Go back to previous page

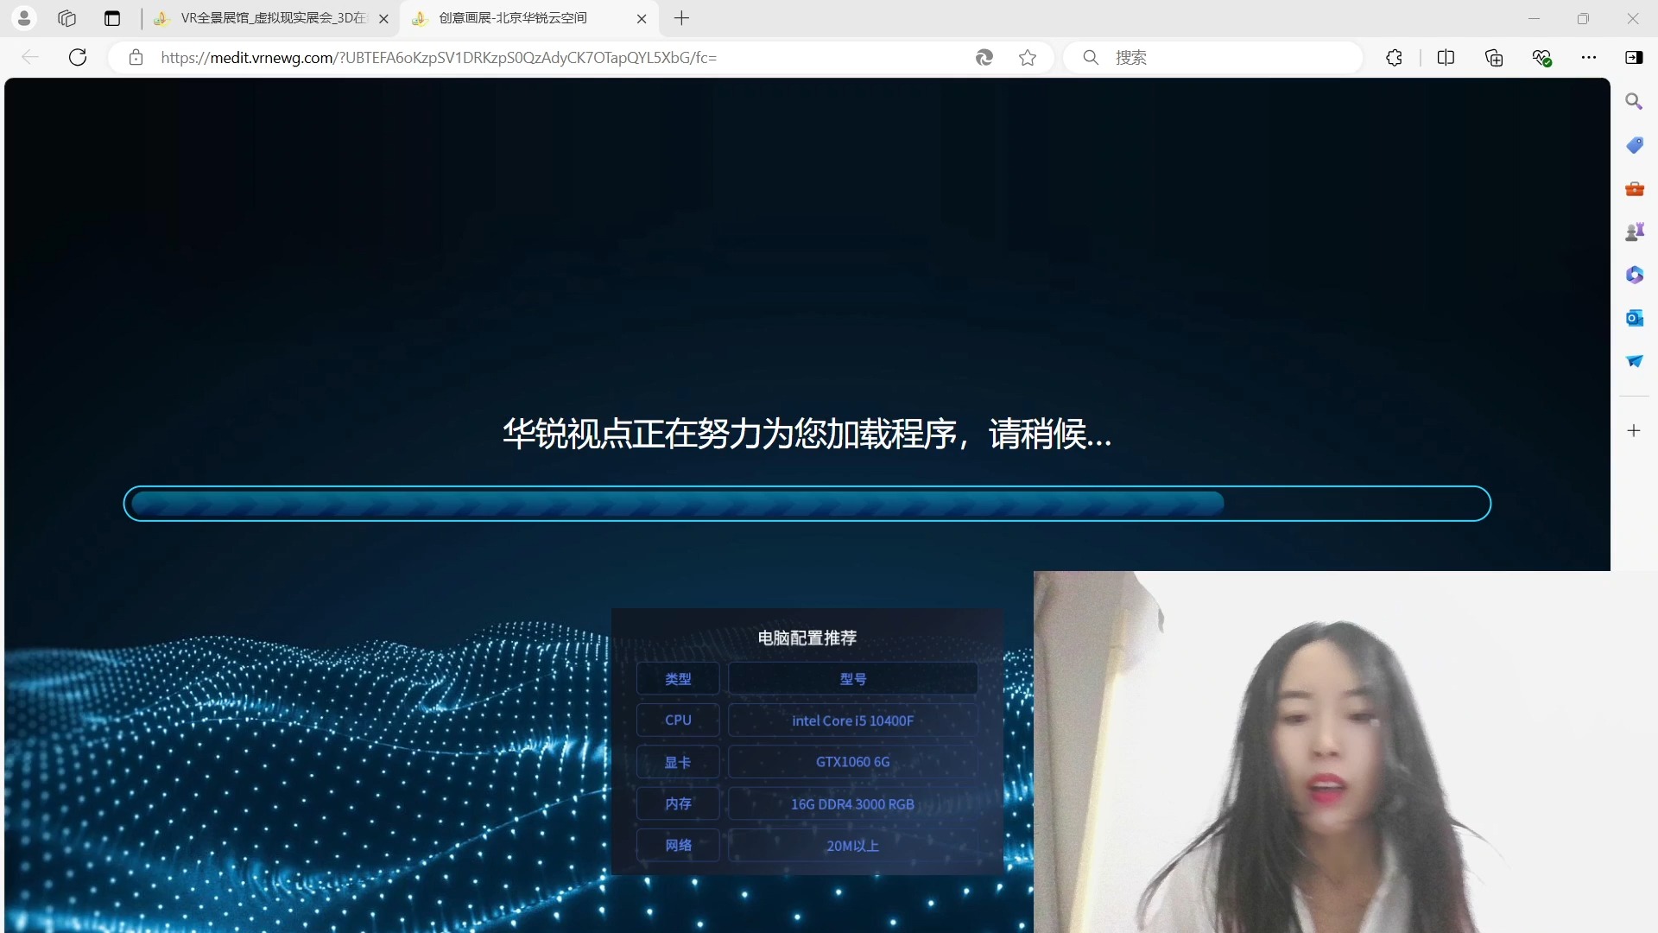(x=30, y=57)
